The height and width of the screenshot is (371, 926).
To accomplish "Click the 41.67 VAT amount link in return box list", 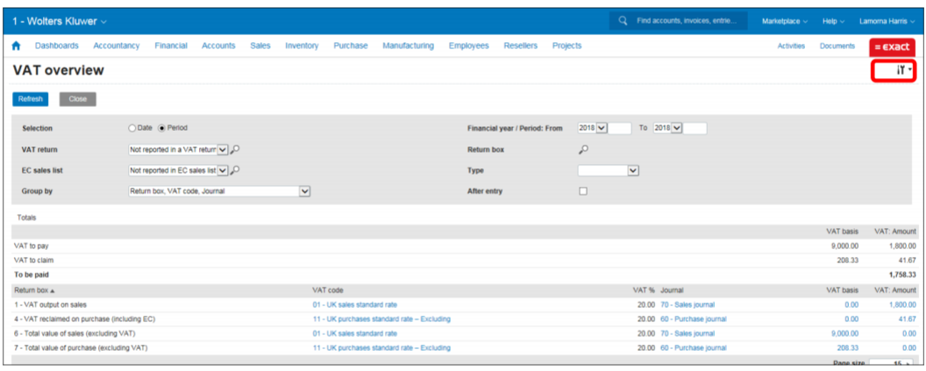I will pyautogui.click(x=907, y=319).
